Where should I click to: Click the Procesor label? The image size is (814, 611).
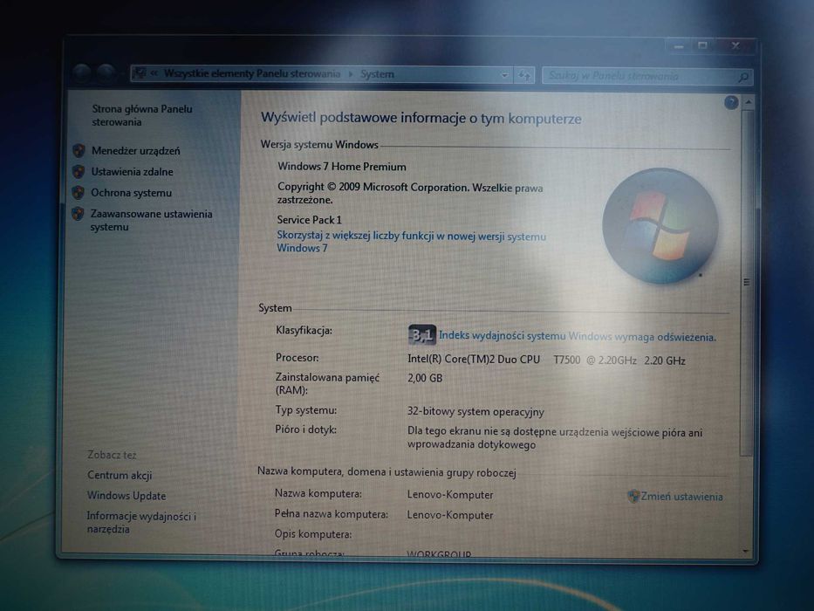pos(297,358)
